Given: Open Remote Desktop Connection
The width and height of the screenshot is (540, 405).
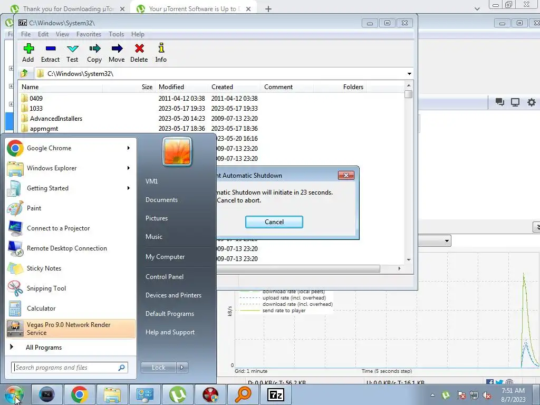Looking at the screenshot, I should point(71,248).
